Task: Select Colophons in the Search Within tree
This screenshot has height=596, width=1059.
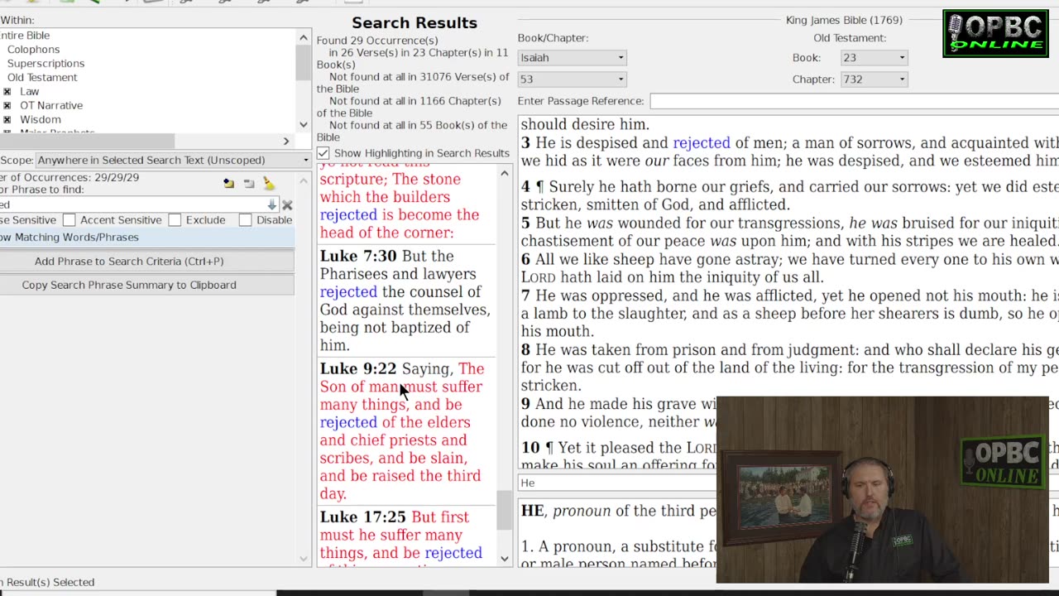Action: click(33, 50)
